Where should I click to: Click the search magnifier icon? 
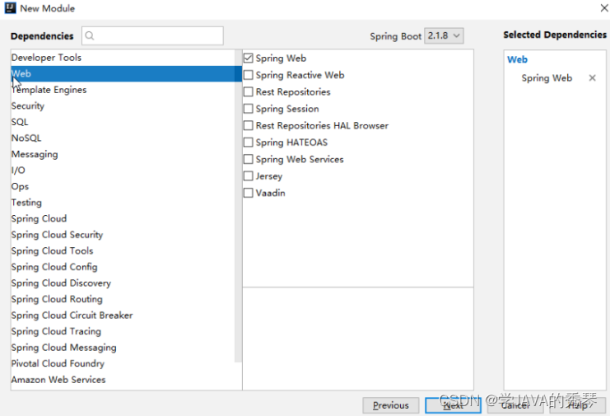(90, 35)
